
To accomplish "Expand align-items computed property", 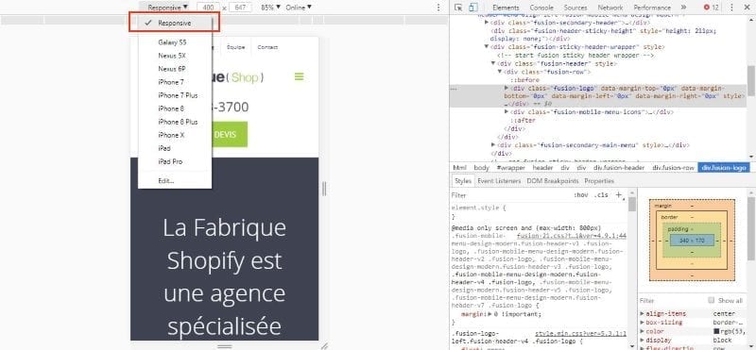I will point(643,314).
